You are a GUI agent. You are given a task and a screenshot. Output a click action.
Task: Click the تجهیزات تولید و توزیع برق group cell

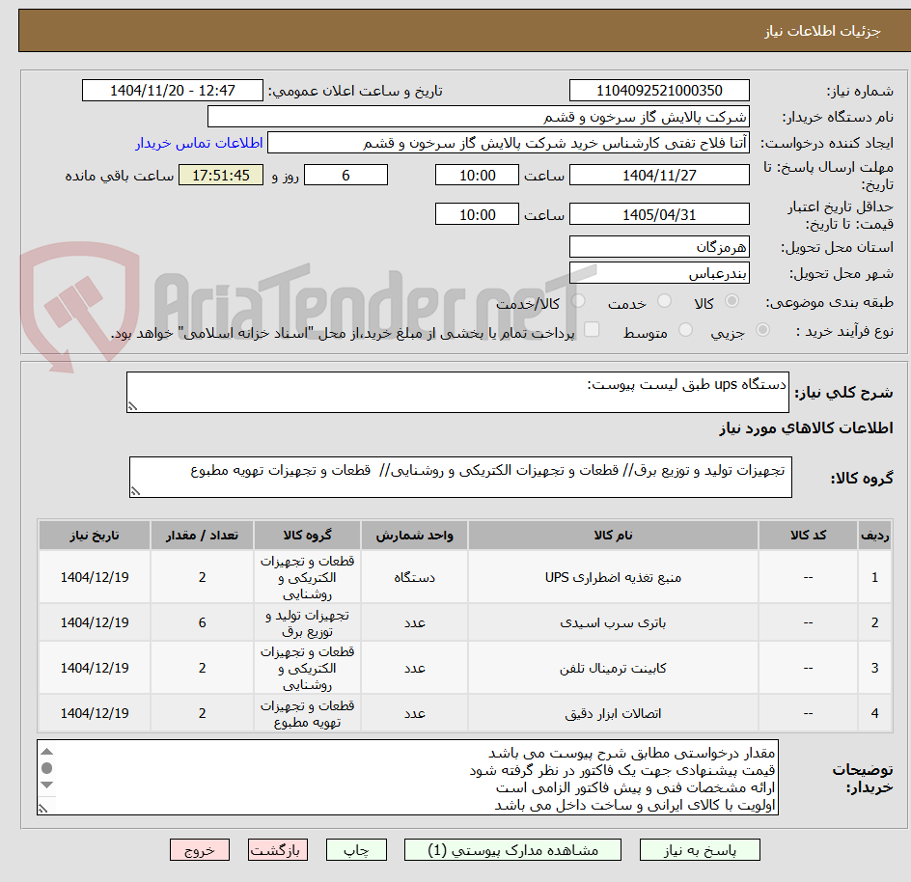[x=307, y=622]
